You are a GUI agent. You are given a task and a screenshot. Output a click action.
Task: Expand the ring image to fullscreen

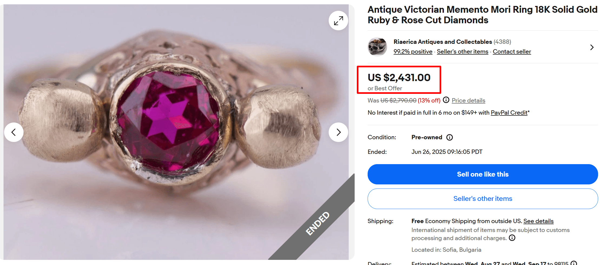(338, 20)
